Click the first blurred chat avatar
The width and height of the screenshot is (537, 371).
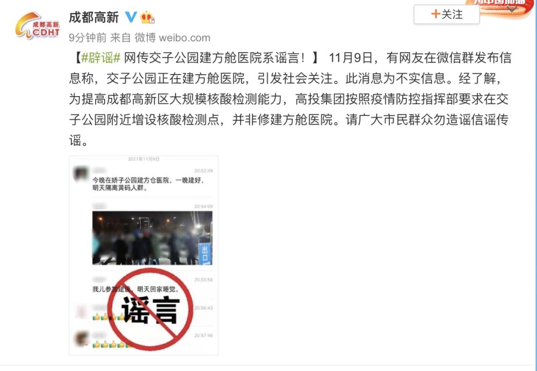click(81, 173)
